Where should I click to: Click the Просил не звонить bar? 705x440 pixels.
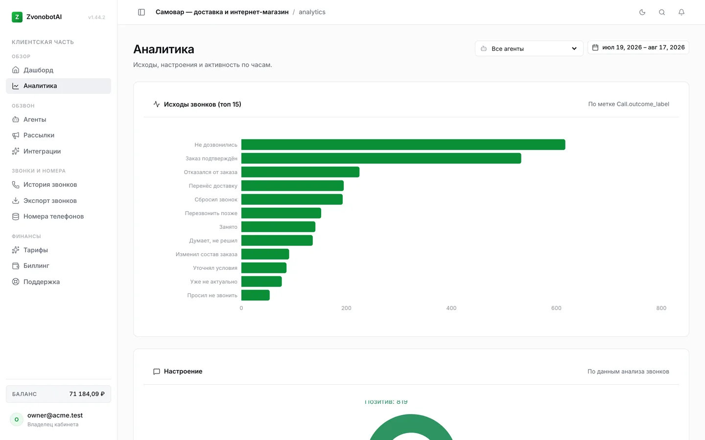pos(255,295)
